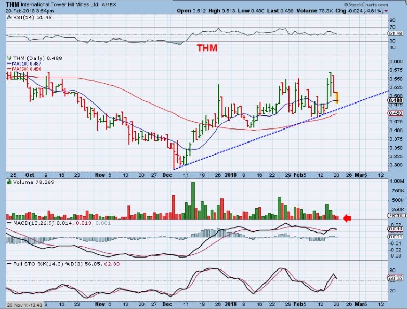Screen dimensions: 407x309
Task: Click the THM (Daily) candlestick legend icon
Action: (8, 58)
